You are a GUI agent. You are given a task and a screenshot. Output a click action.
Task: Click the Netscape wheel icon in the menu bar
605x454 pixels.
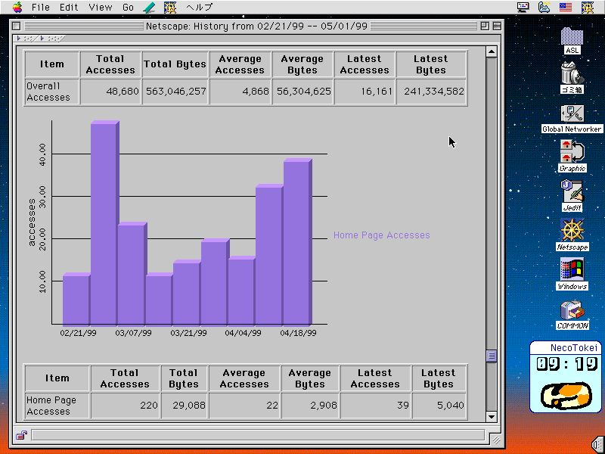pos(170,7)
